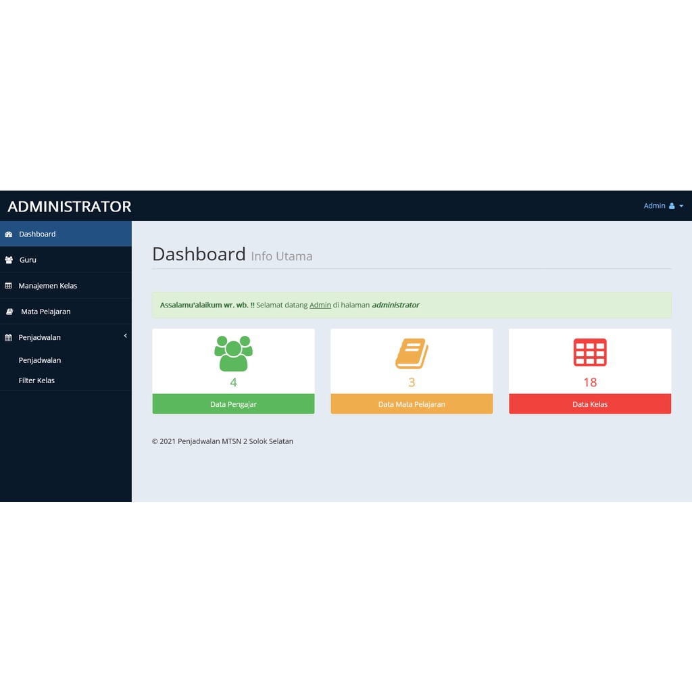The height and width of the screenshot is (692, 692).
Task: Click the admin user icon near Admin
Action: [672, 206]
